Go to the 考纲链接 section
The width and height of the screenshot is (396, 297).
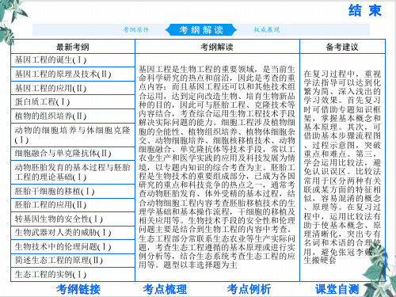pyautogui.click(x=78, y=289)
